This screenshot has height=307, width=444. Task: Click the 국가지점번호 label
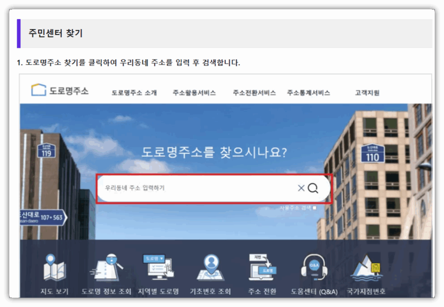pos(366,291)
